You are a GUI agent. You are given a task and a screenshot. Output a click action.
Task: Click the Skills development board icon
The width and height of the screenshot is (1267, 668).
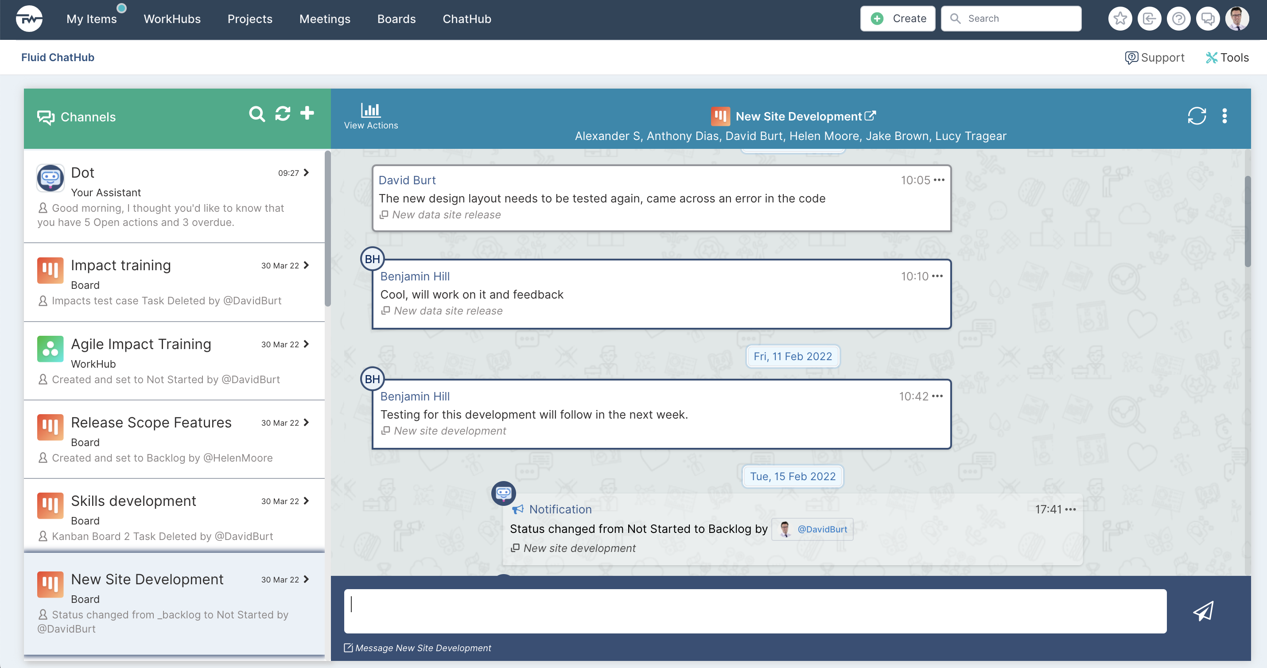click(x=50, y=506)
